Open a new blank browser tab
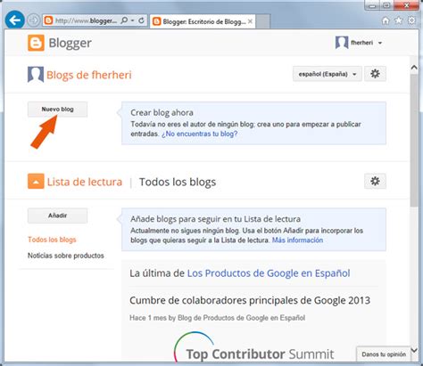423x366 pixels. [x=263, y=21]
